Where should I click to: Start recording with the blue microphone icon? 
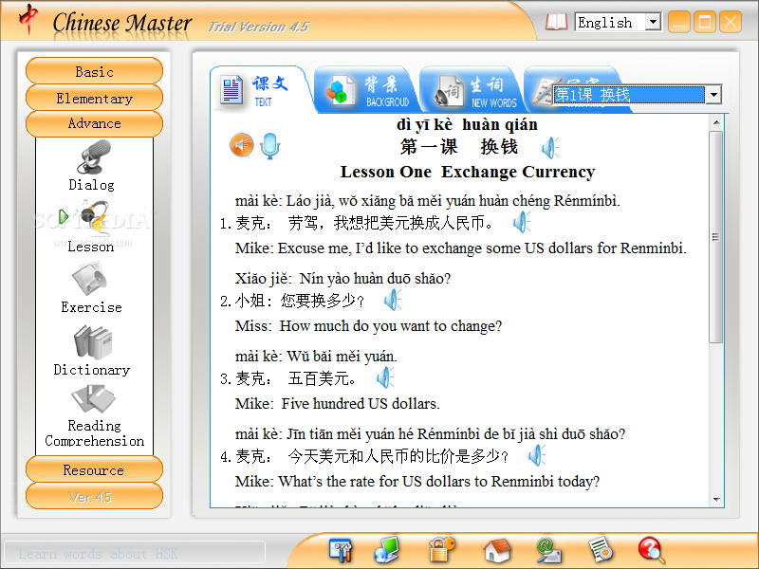coord(269,145)
